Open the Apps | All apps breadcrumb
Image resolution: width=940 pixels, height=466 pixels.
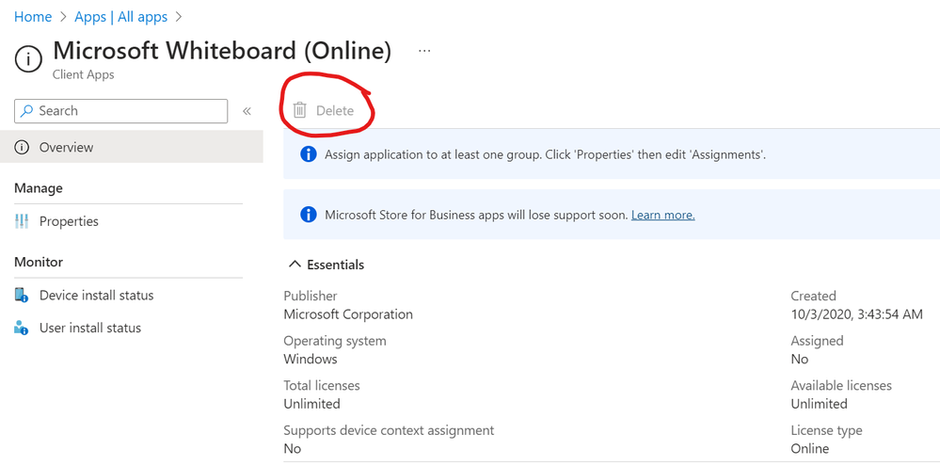(x=120, y=17)
